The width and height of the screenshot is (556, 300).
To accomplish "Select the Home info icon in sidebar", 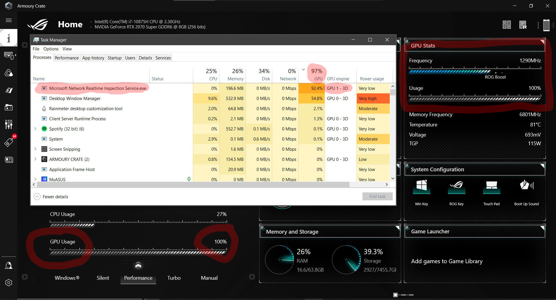I will point(9,38).
